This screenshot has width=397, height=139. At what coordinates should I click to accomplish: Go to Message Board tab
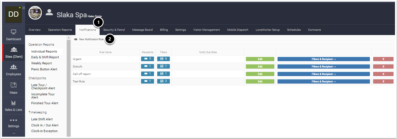[143, 30]
